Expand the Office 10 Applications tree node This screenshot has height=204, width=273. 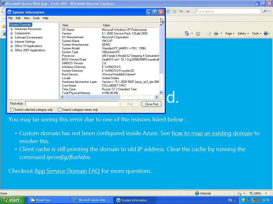point(11,46)
